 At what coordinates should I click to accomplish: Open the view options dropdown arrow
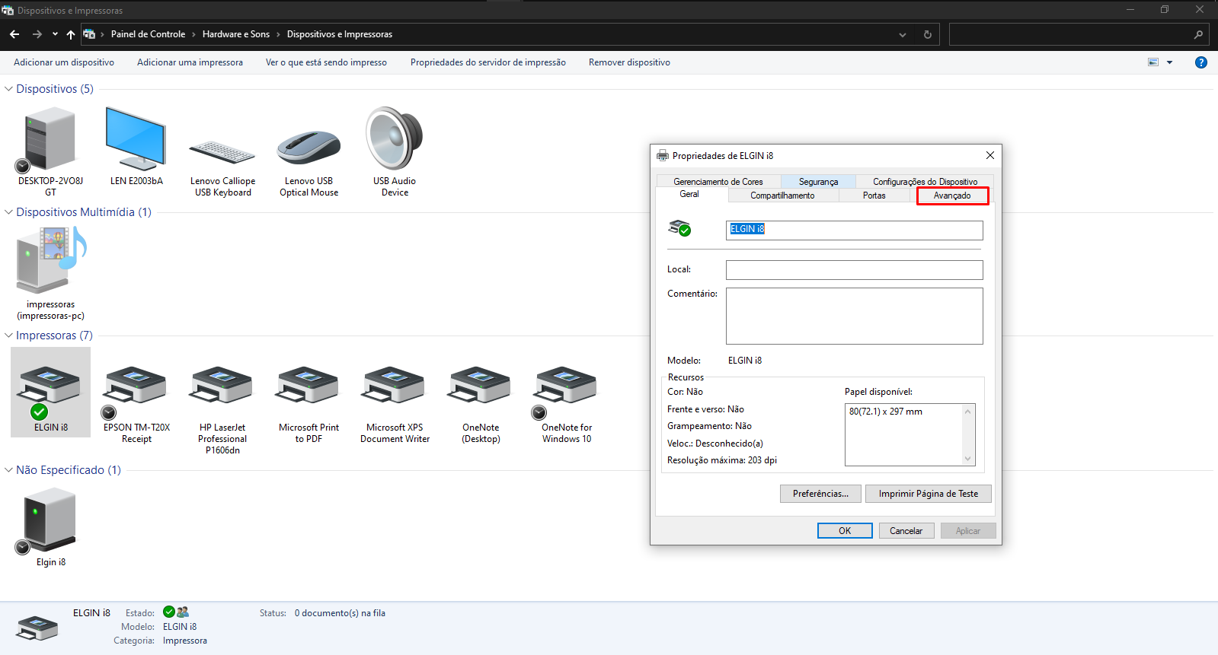point(1170,62)
